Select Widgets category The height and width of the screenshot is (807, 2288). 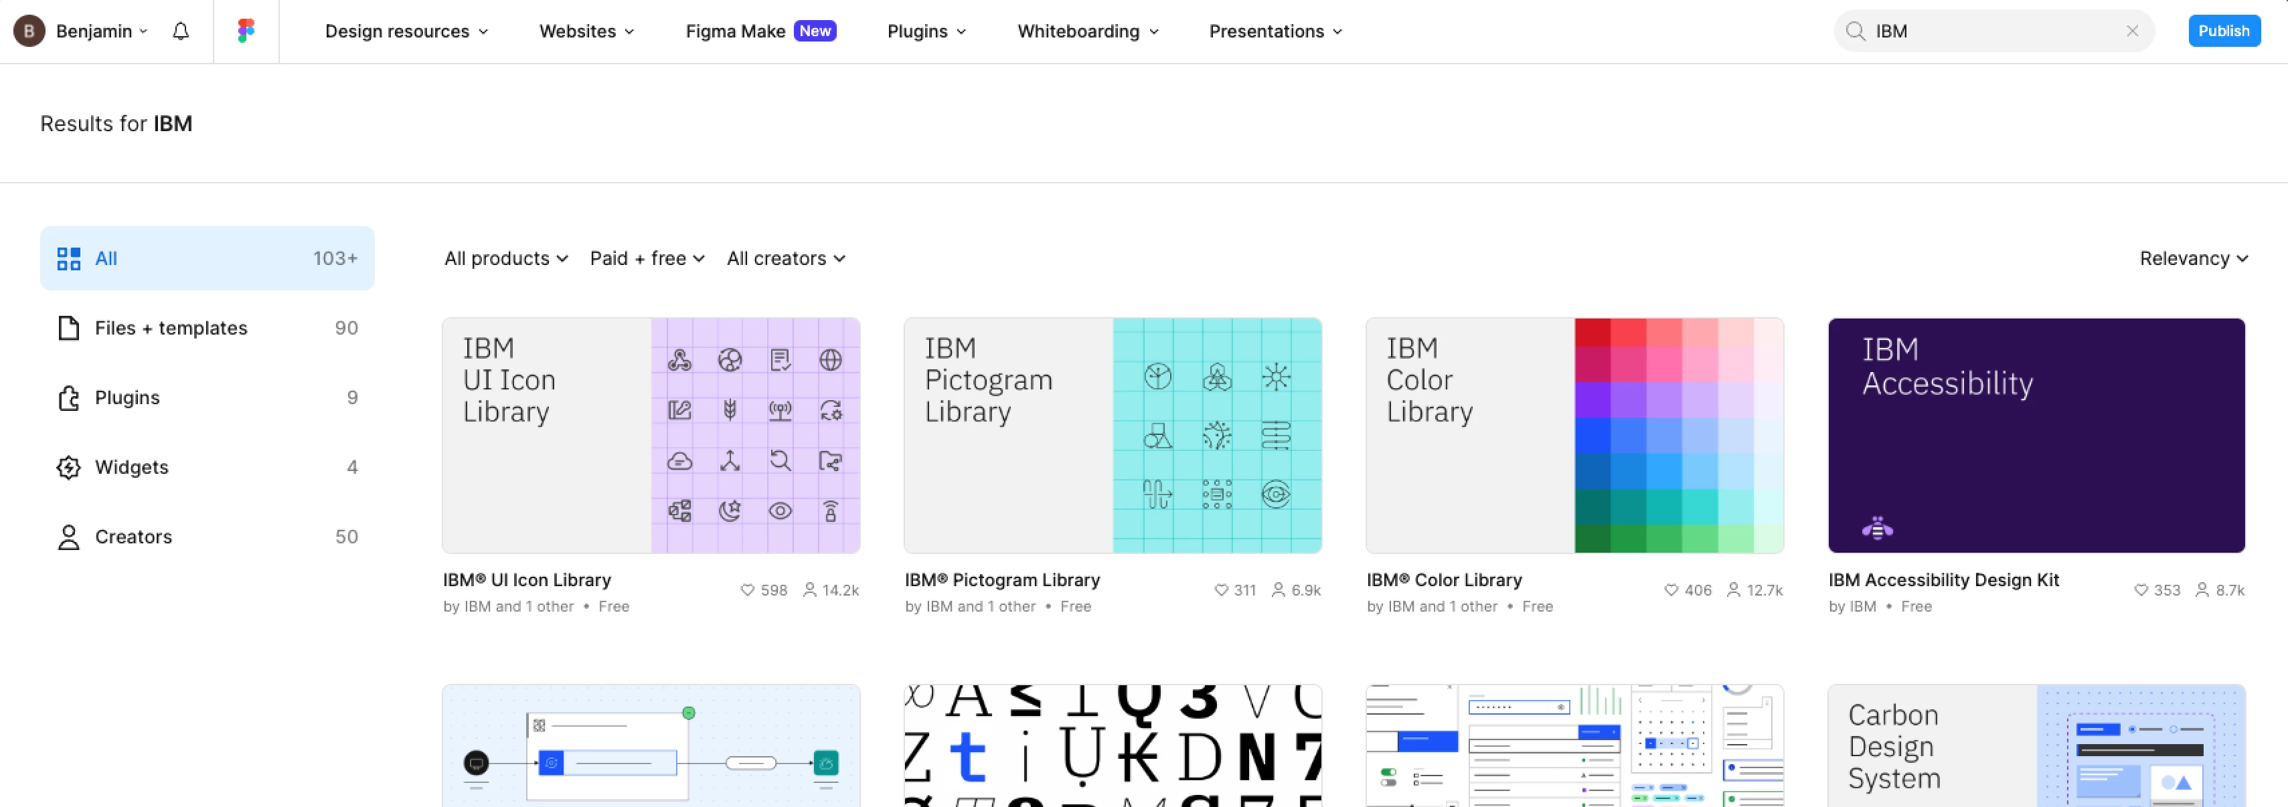207,467
